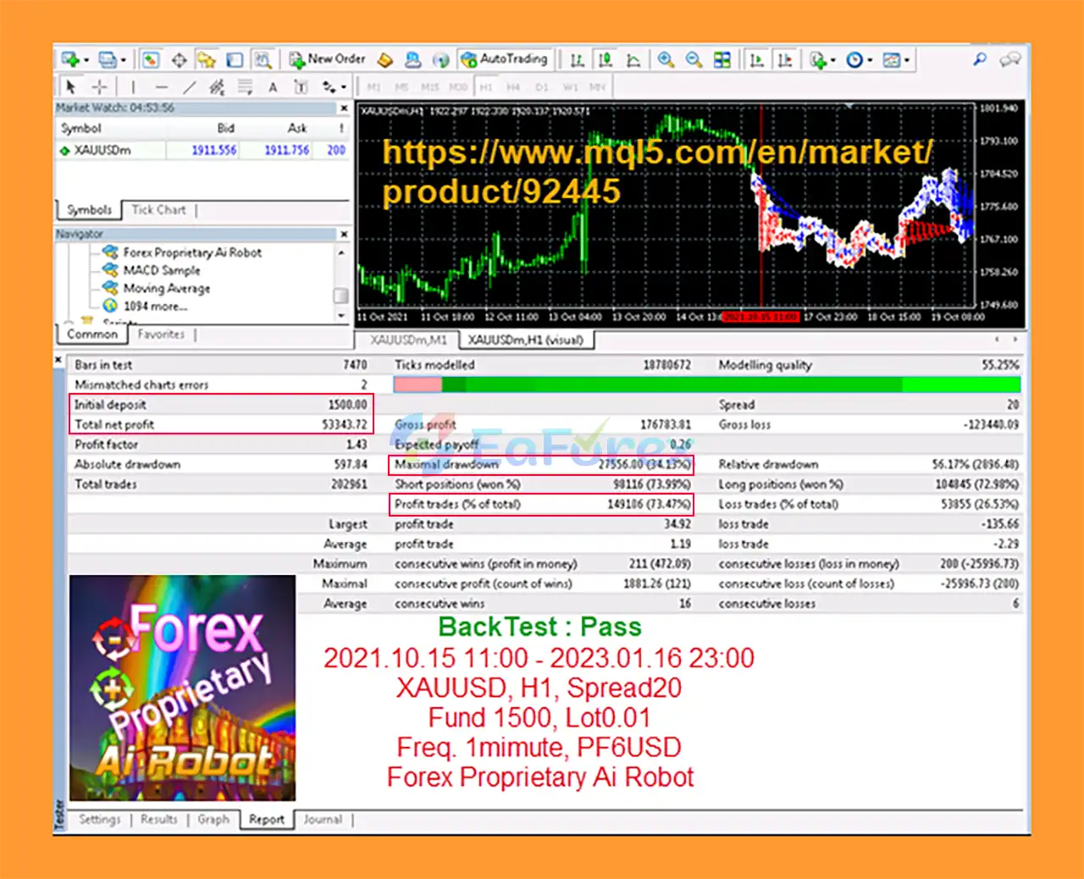Select the vertical line drawing tool

click(x=133, y=86)
